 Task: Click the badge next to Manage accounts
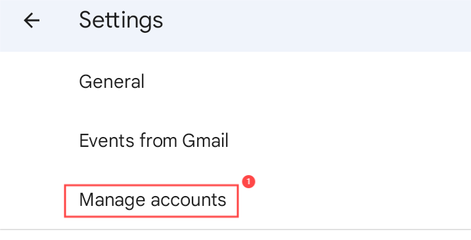point(248,182)
